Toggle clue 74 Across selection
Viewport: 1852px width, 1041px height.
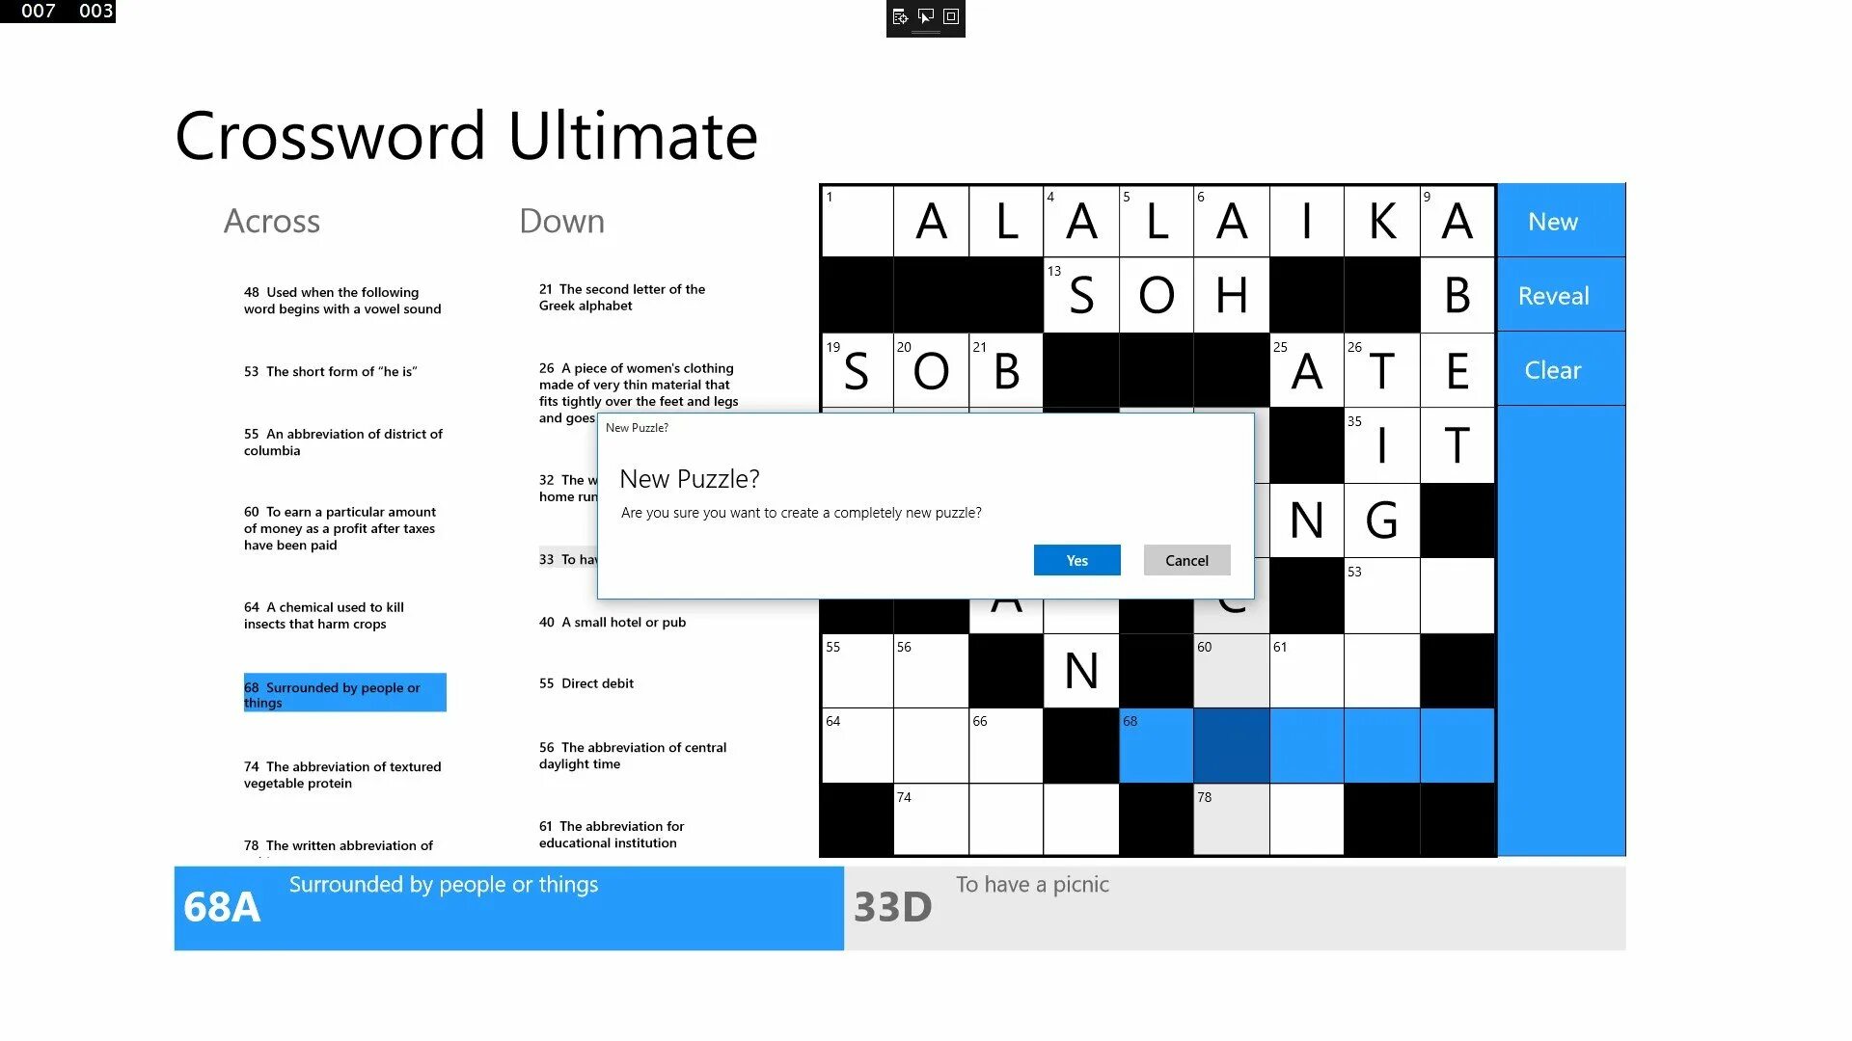click(343, 773)
